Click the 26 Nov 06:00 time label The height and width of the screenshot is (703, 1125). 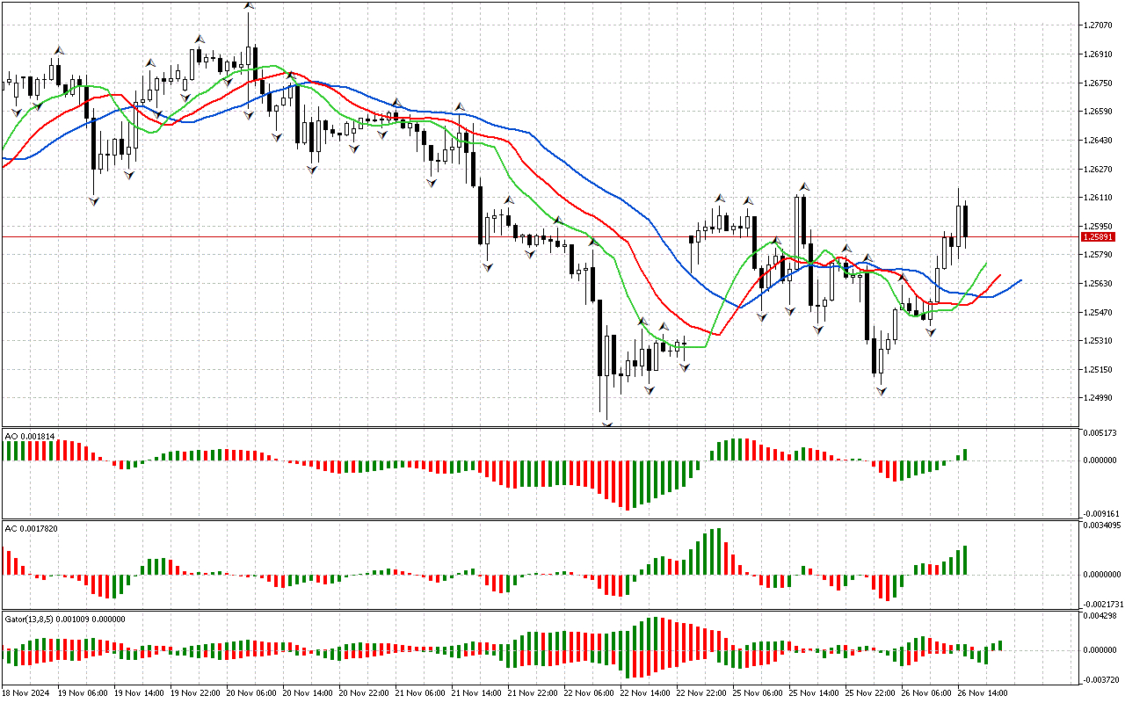927,693
